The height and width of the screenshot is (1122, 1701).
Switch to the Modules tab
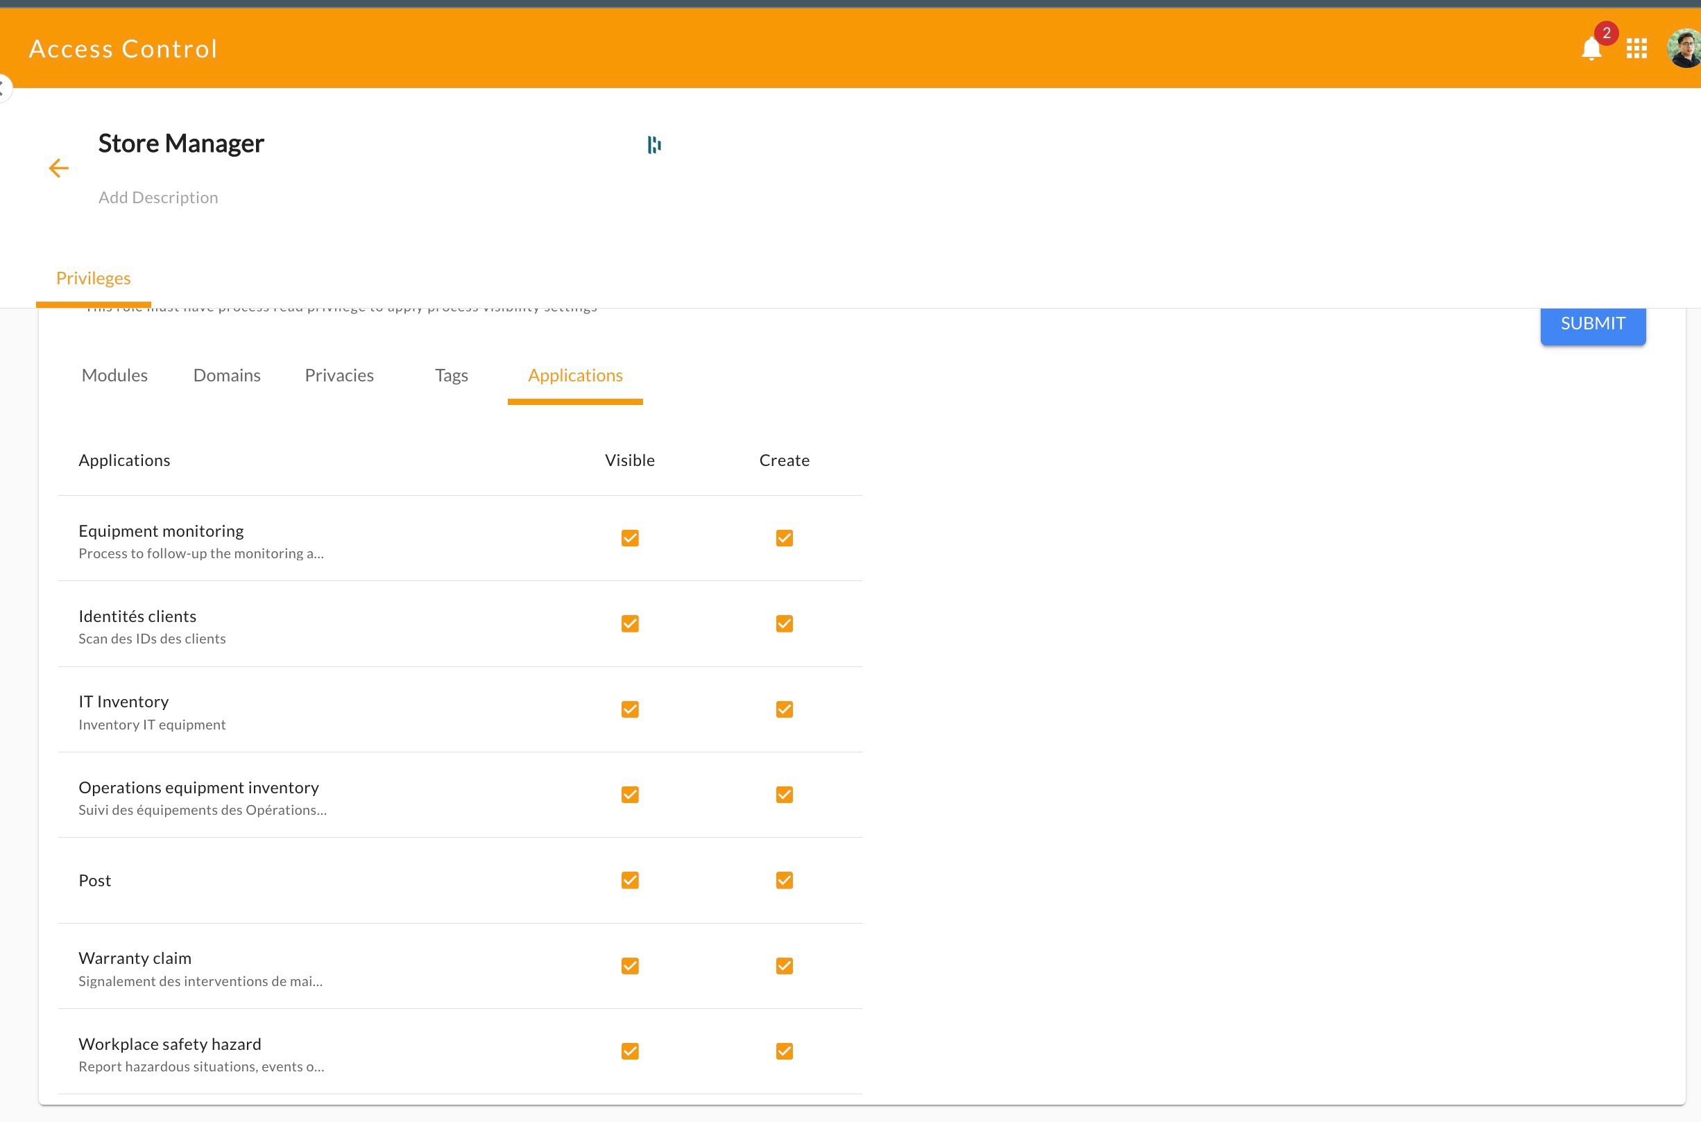click(114, 375)
